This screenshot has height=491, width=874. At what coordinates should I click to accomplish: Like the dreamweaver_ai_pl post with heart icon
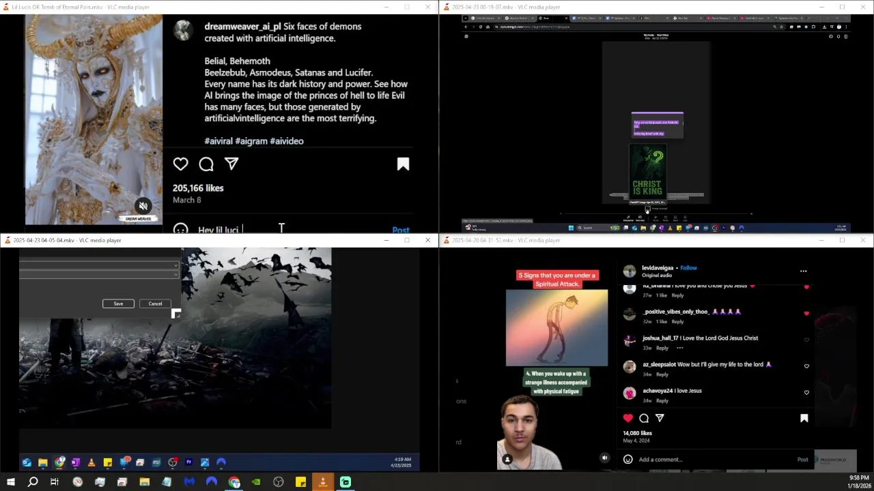(180, 164)
